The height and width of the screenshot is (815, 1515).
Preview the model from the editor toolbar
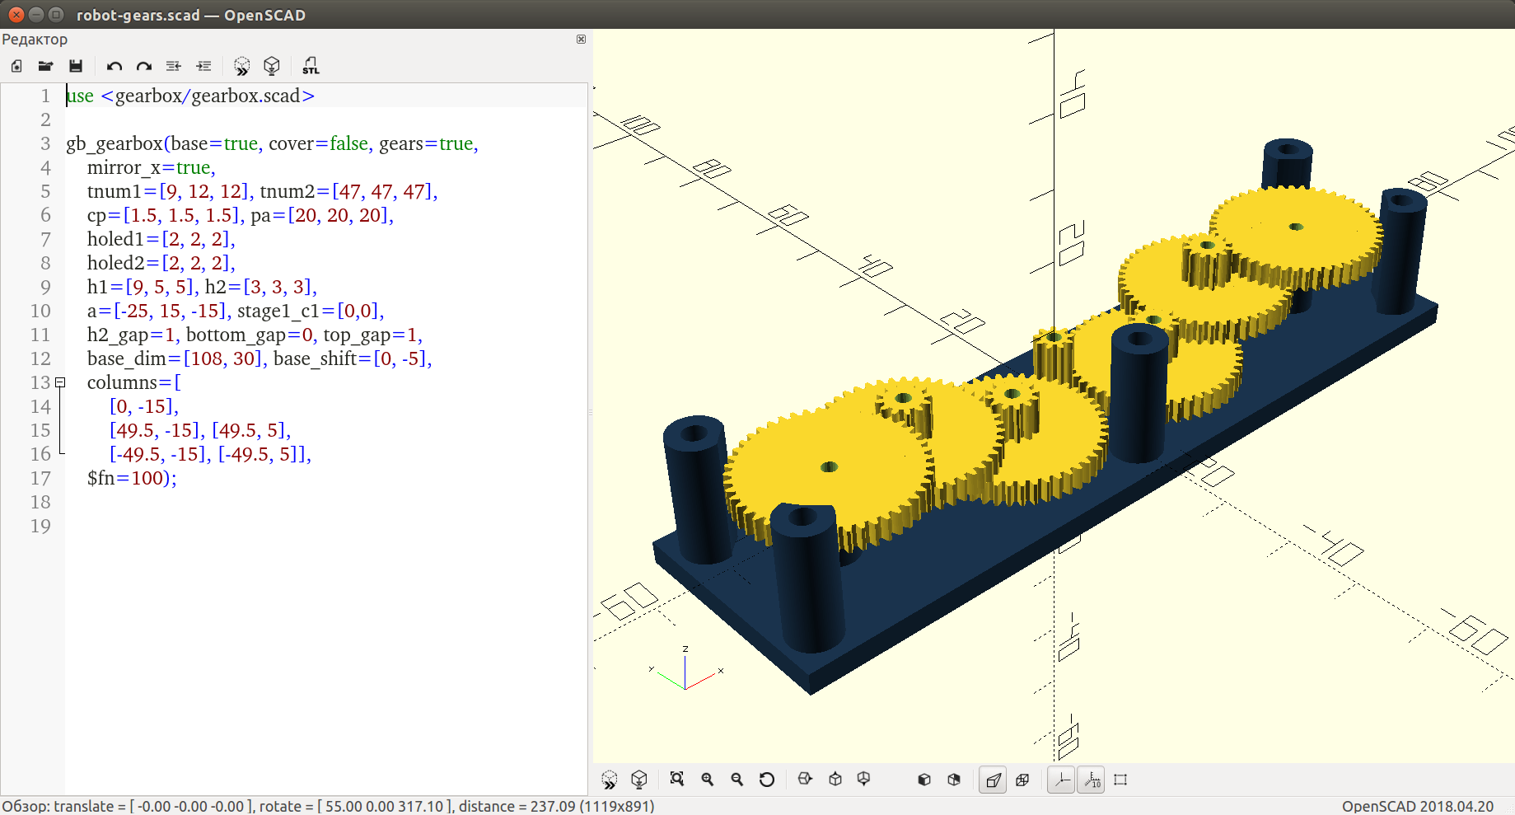click(241, 66)
